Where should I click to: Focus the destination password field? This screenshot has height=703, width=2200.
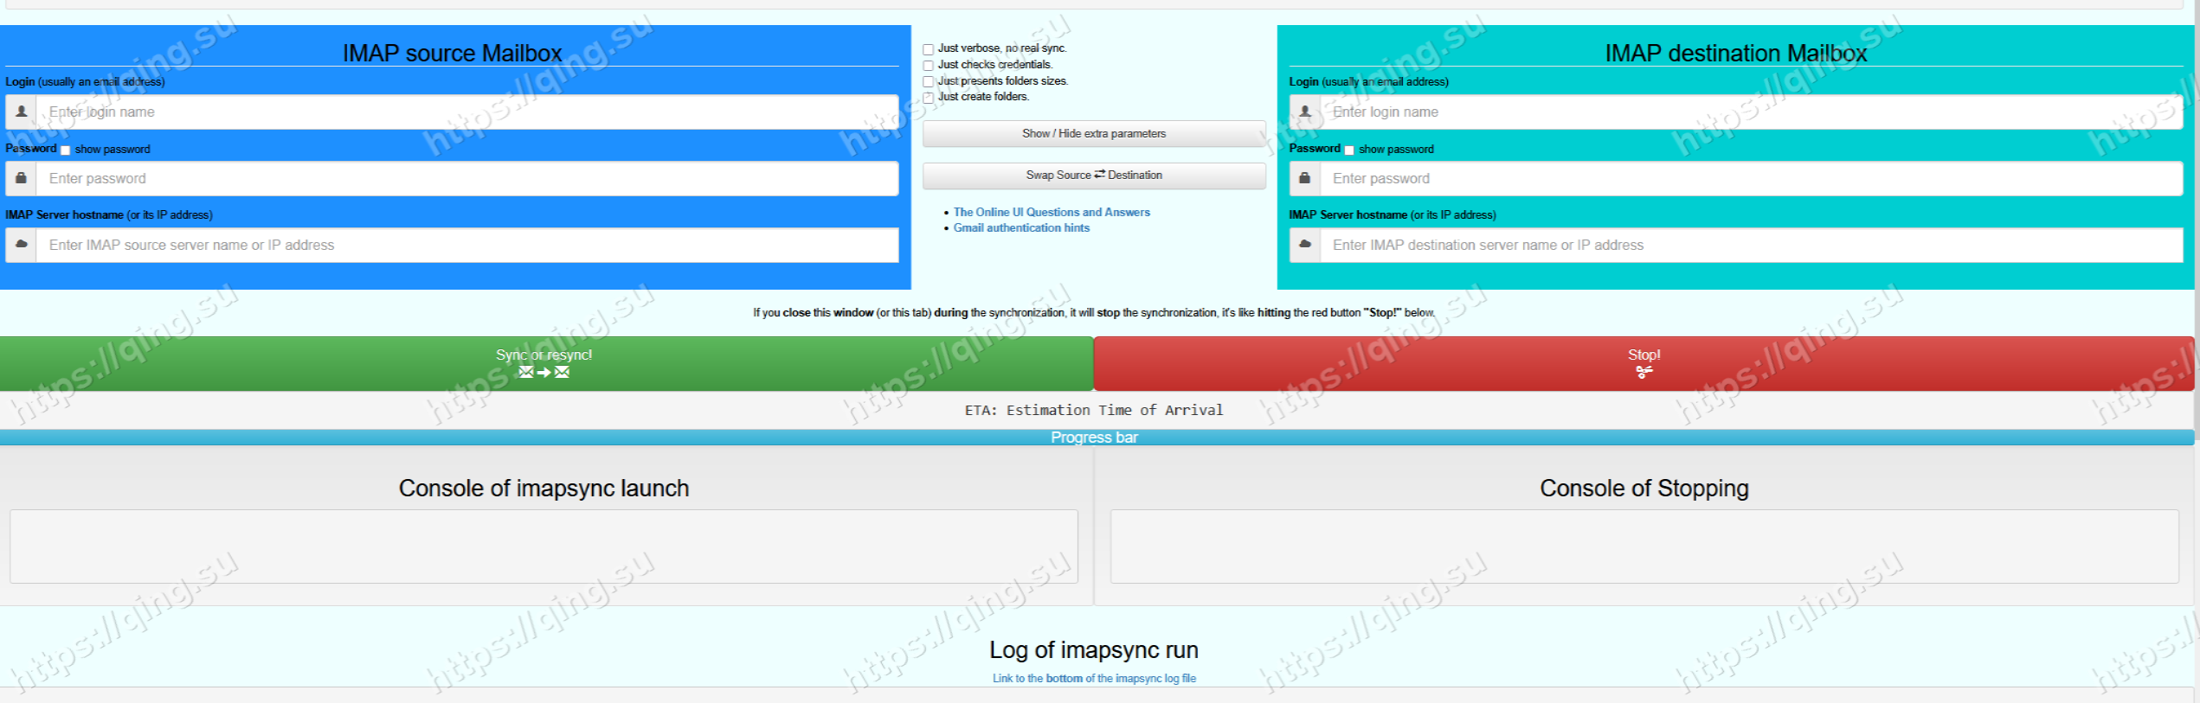(1752, 179)
